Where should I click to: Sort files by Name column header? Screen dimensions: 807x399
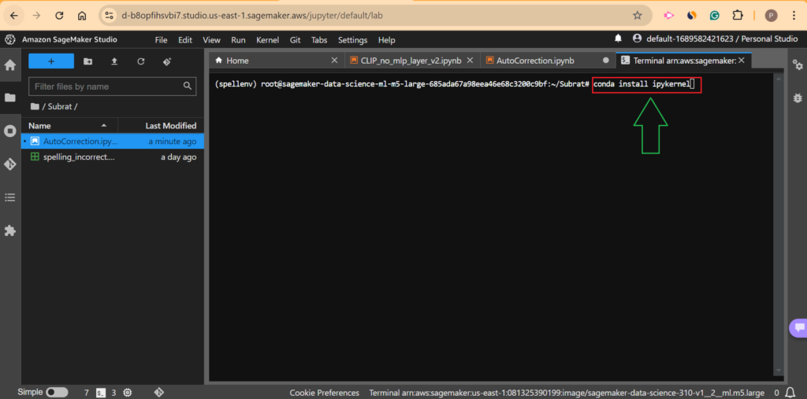point(39,126)
